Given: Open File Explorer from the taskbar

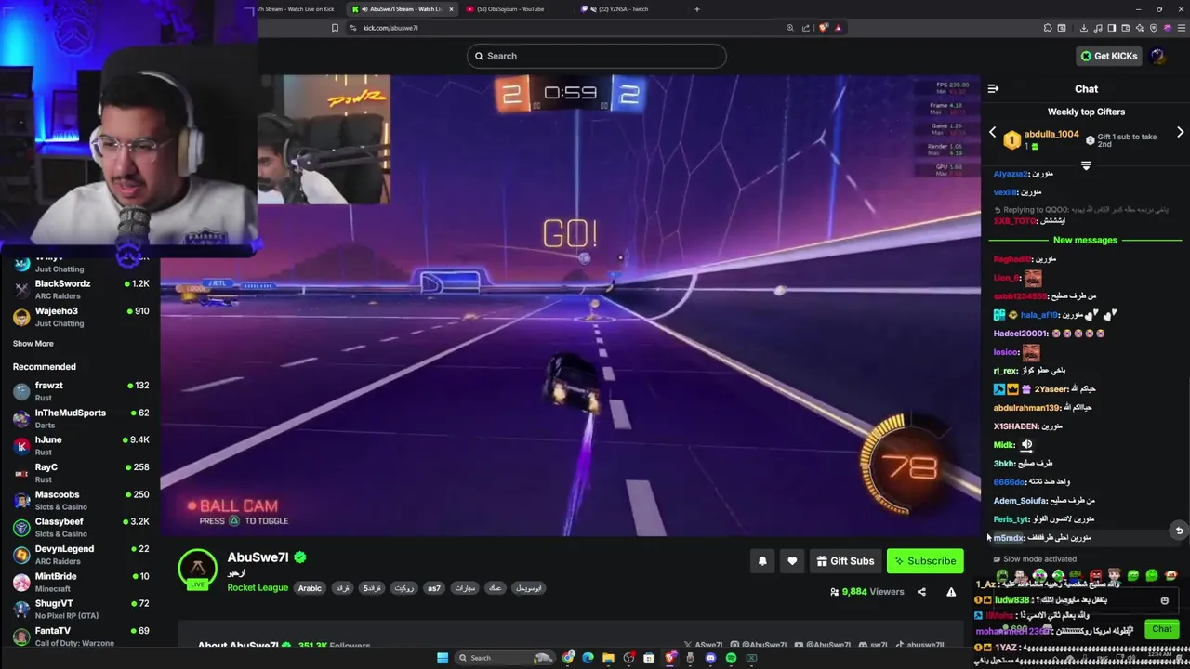Looking at the screenshot, I should tap(608, 658).
